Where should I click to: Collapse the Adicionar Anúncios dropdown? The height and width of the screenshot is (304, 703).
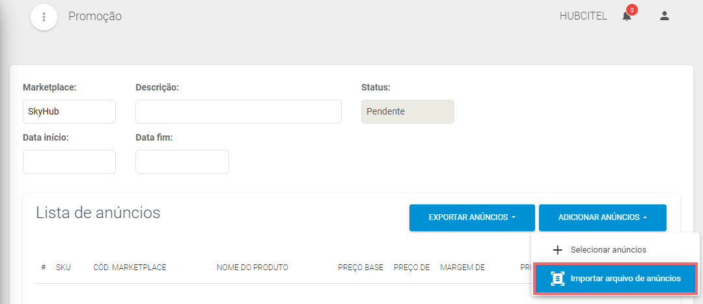(603, 217)
